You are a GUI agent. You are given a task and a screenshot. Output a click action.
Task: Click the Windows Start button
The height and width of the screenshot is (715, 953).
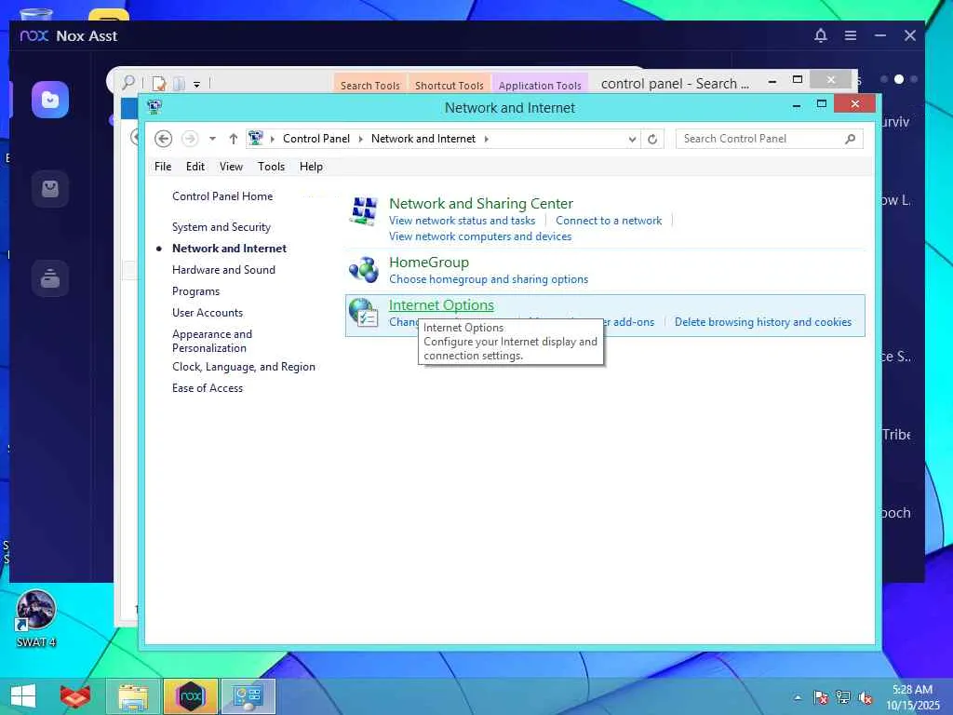point(23,695)
